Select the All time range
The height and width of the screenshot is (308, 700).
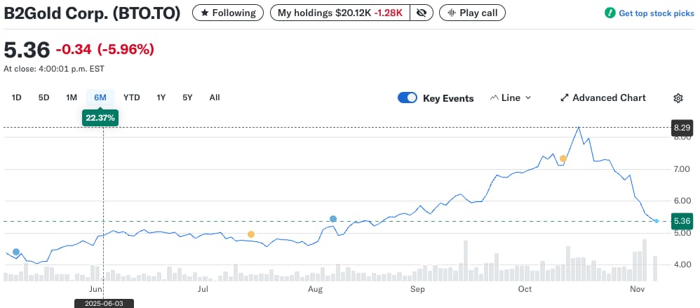pyautogui.click(x=215, y=98)
